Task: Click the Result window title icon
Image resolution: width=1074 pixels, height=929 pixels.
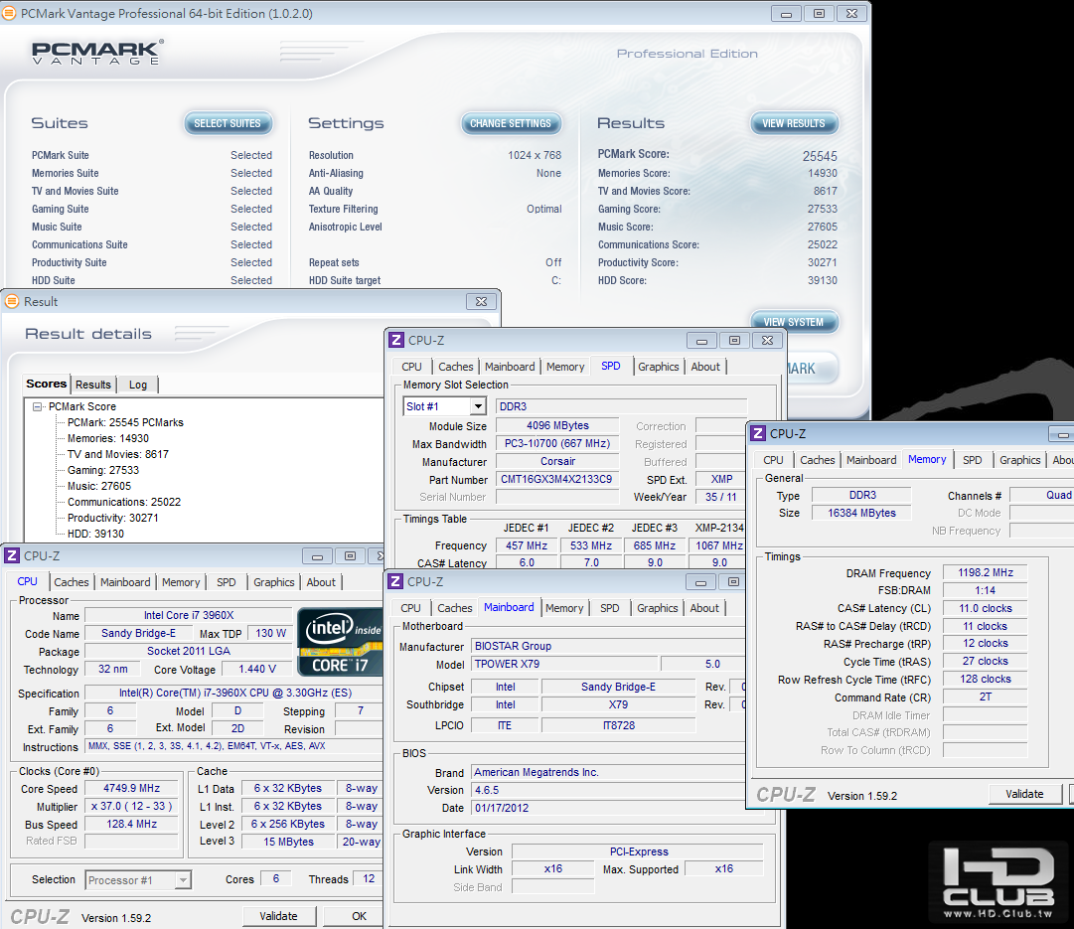Action: [12, 301]
